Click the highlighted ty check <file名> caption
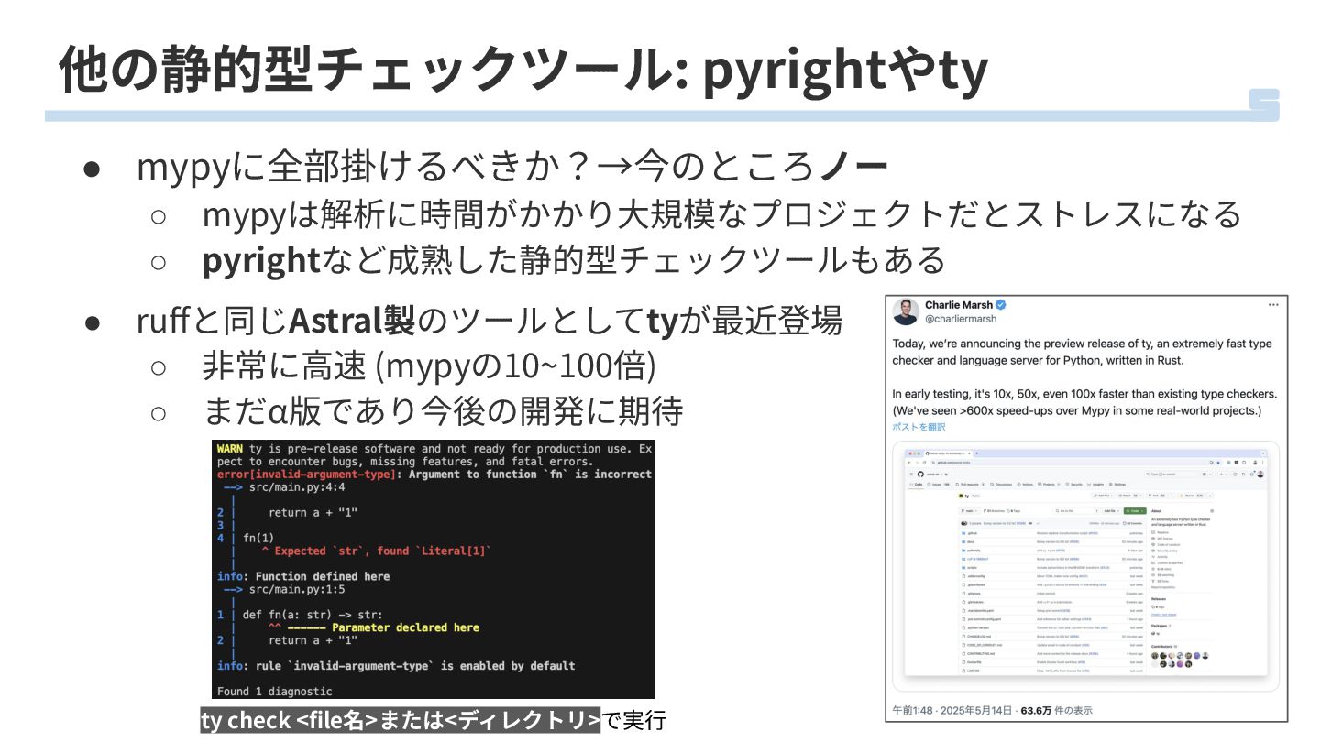The width and height of the screenshot is (1320, 742). coord(400,720)
